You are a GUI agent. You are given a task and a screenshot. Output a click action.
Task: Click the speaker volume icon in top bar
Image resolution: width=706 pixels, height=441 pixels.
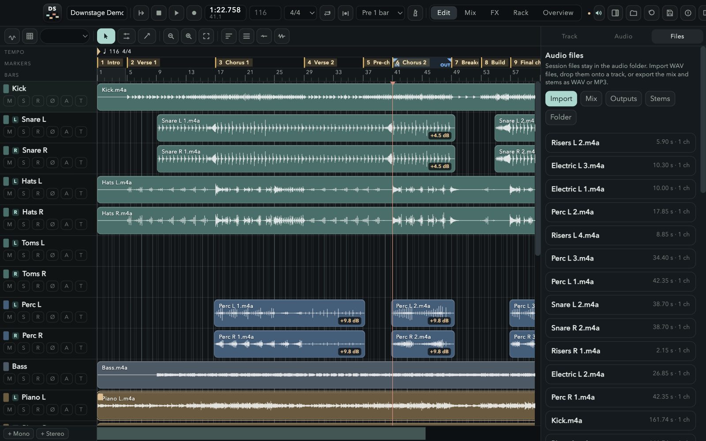[599, 13]
